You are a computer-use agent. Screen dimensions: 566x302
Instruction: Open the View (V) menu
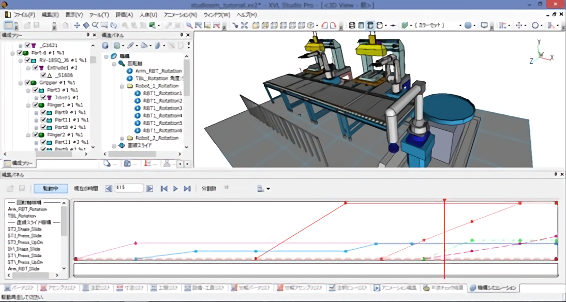(x=74, y=15)
